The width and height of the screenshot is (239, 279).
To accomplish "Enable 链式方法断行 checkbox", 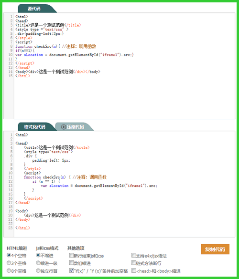I will (133, 263).
